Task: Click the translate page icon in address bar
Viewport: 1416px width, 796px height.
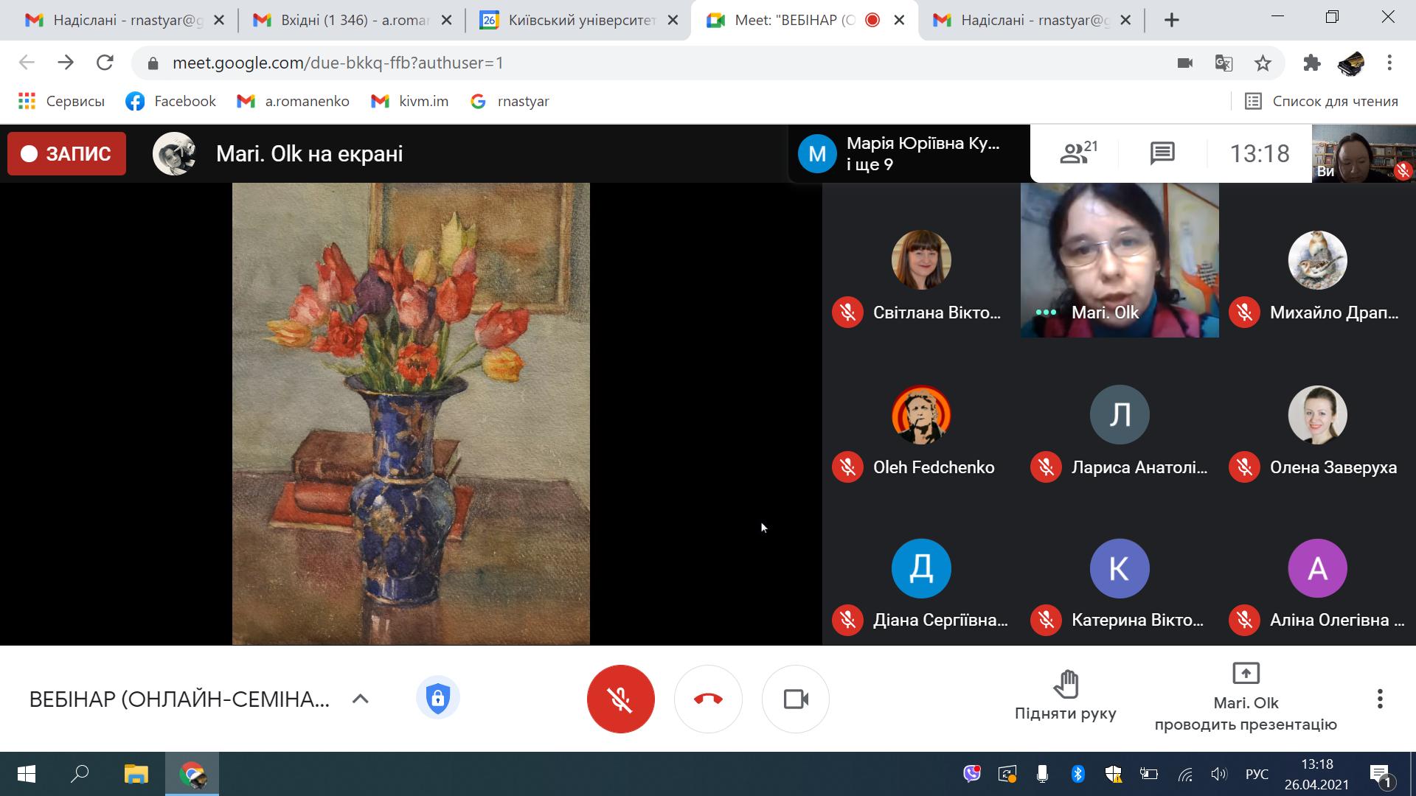Action: point(1224,63)
